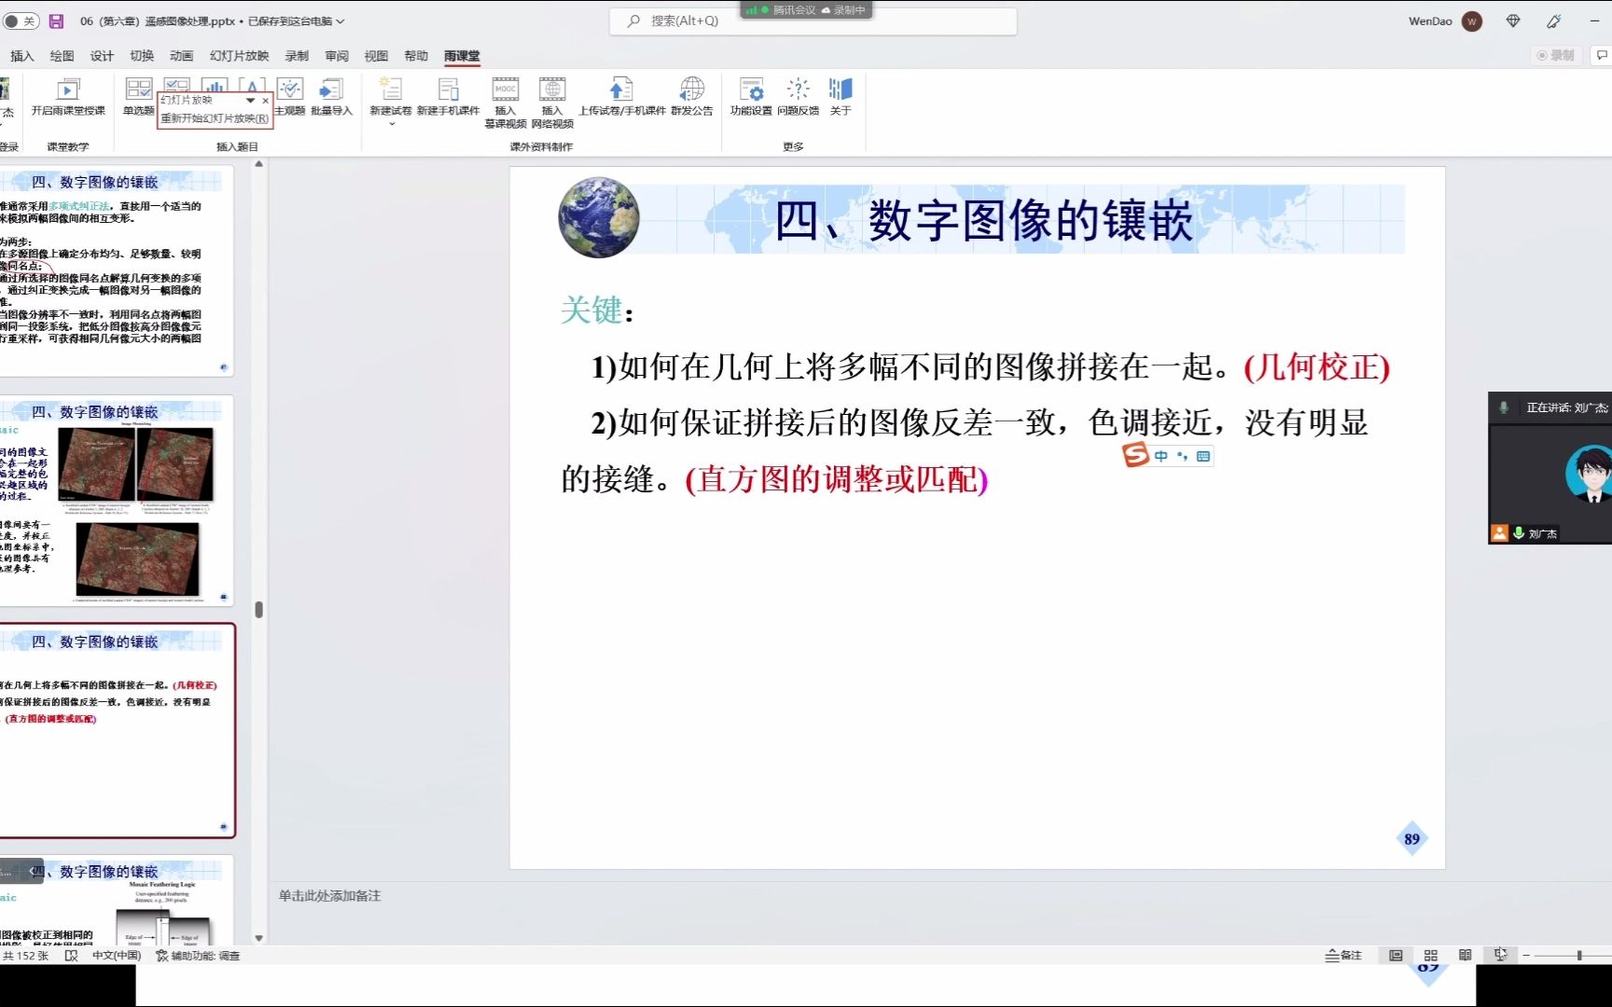Open comments icon at top right

[x=1602, y=55]
